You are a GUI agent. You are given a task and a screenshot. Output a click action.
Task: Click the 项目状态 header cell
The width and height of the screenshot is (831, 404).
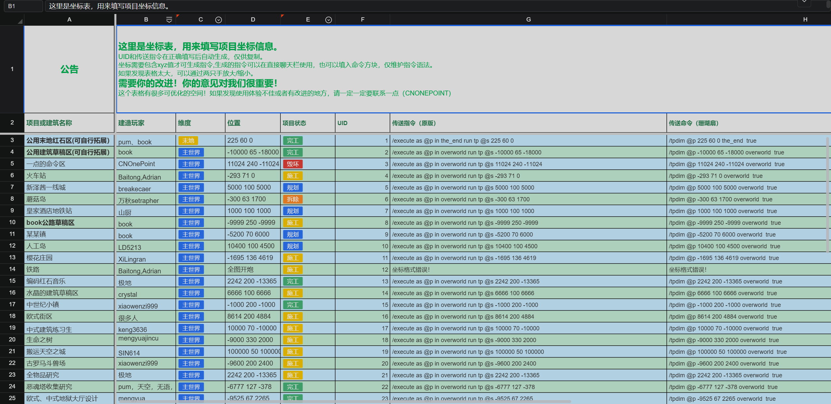pos(308,123)
